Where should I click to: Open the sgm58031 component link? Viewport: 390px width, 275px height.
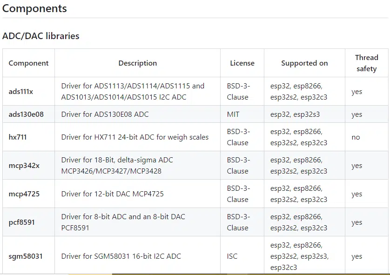click(26, 256)
